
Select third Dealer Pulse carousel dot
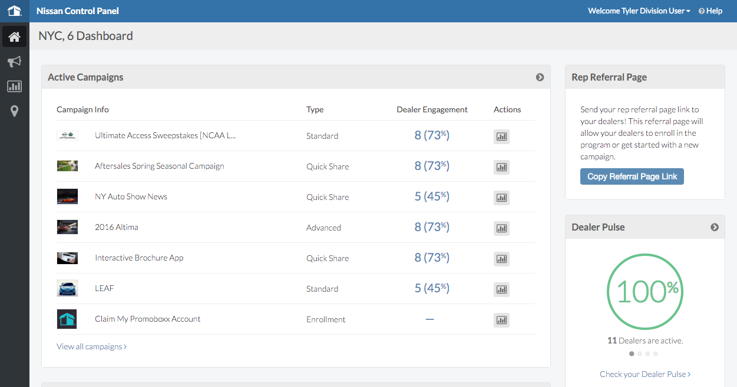[x=647, y=353]
